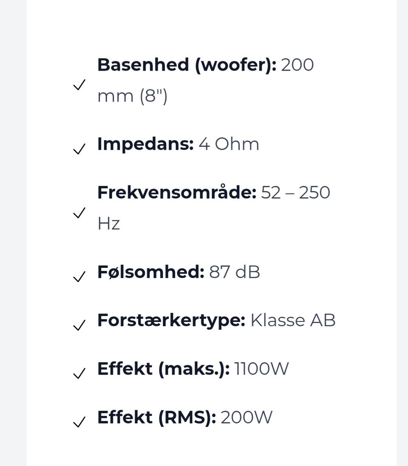Click the checkmark next to Følsomhed
408x466 pixels.
pos(79,277)
